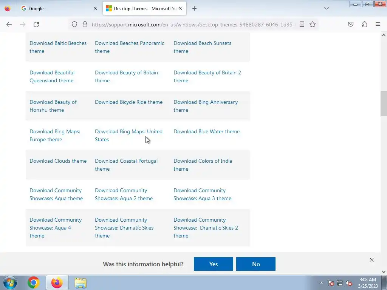Open Action Center flag icon
This screenshot has width=387, height=290.
coord(331,283)
